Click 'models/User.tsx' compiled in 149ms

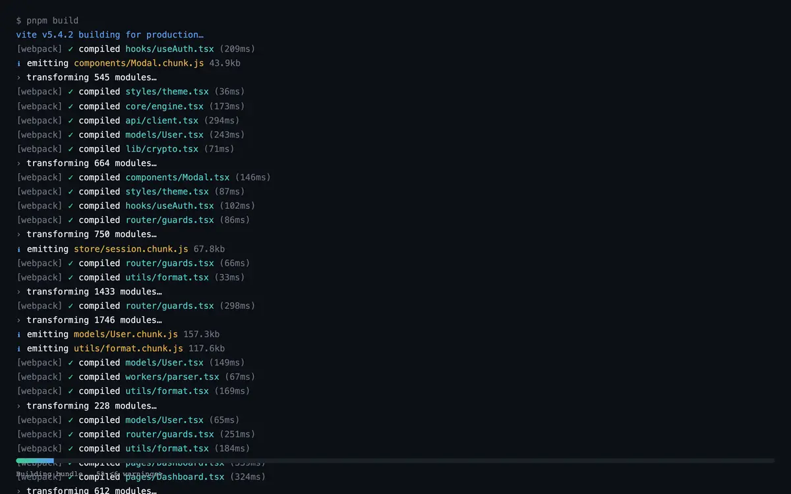(164, 363)
